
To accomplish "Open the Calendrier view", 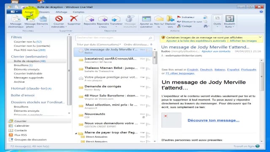I will tap(19, 126).
